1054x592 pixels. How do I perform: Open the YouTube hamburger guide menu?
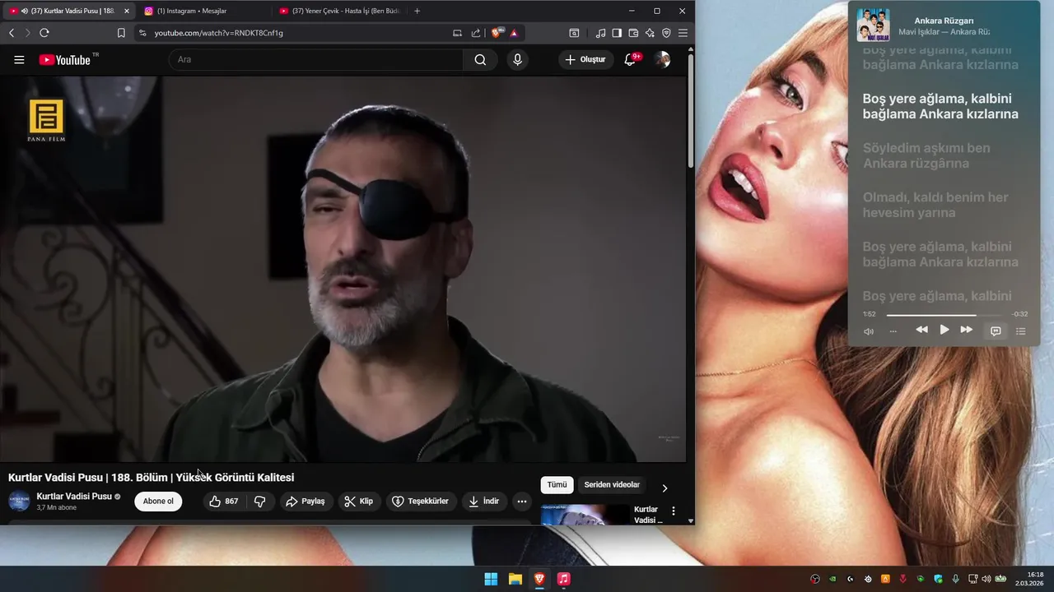19,59
